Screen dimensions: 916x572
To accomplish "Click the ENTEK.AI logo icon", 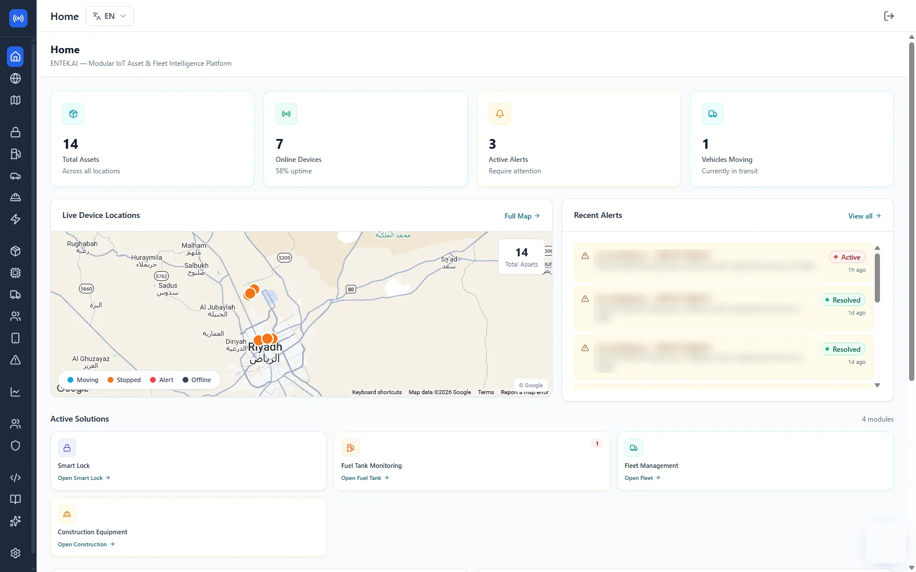I will click(x=18, y=18).
